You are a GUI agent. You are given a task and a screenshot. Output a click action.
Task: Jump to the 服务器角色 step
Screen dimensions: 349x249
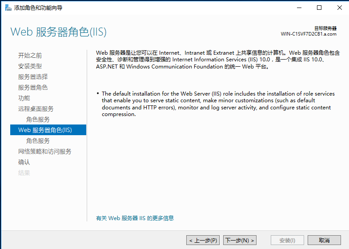coord(32,88)
